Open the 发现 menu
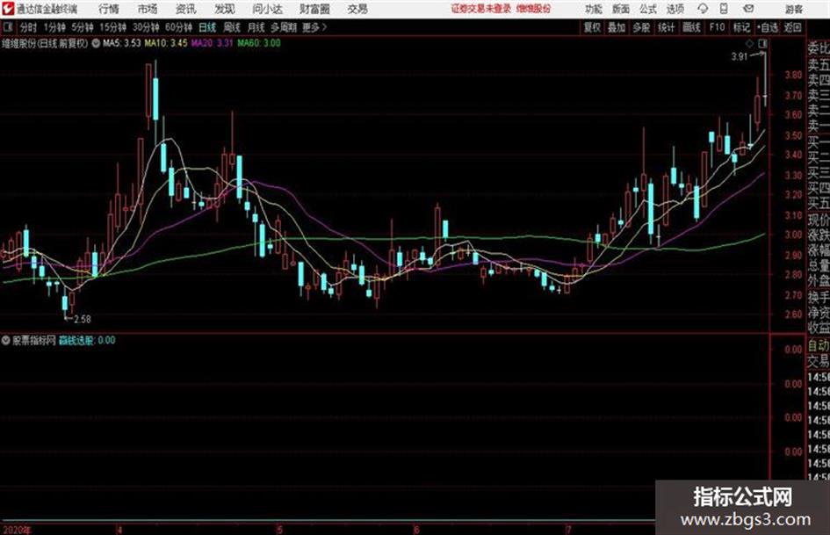Screen dimensions: 830x535 point(225,9)
